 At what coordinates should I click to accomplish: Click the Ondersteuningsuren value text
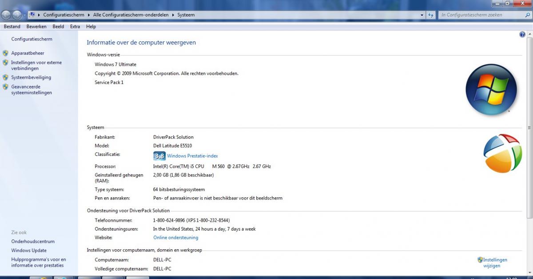204,229
